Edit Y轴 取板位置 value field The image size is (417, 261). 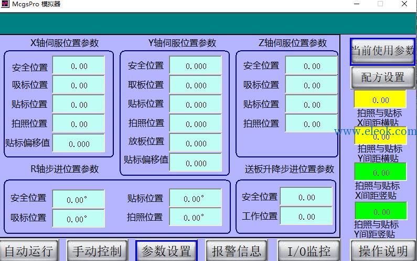tap(196, 85)
